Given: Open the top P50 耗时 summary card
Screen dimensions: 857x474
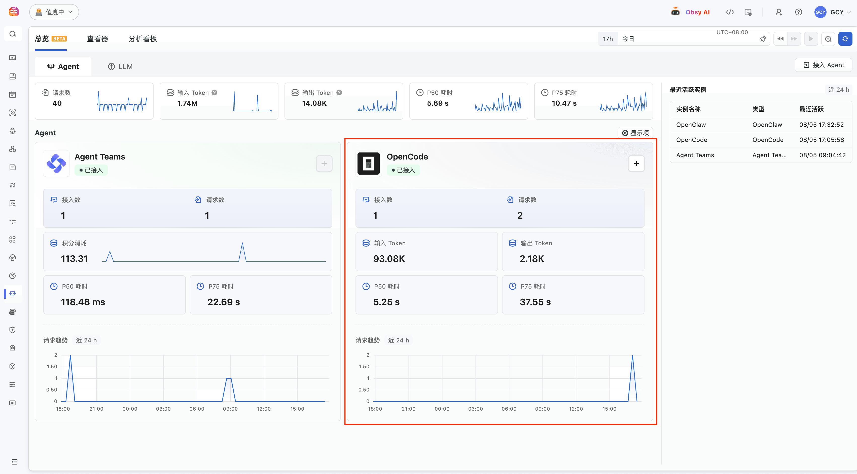Looking at the screenshot, I should point(469,101).
